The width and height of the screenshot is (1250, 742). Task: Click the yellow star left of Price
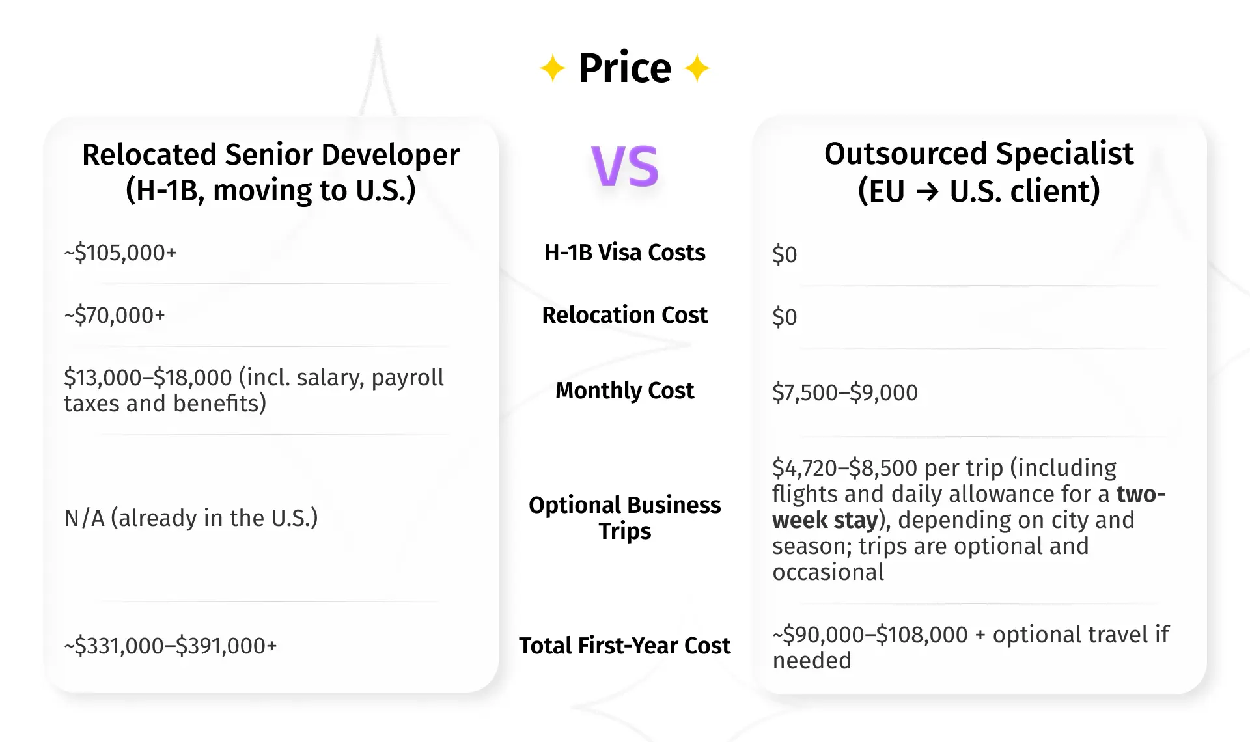pos(553,68)
